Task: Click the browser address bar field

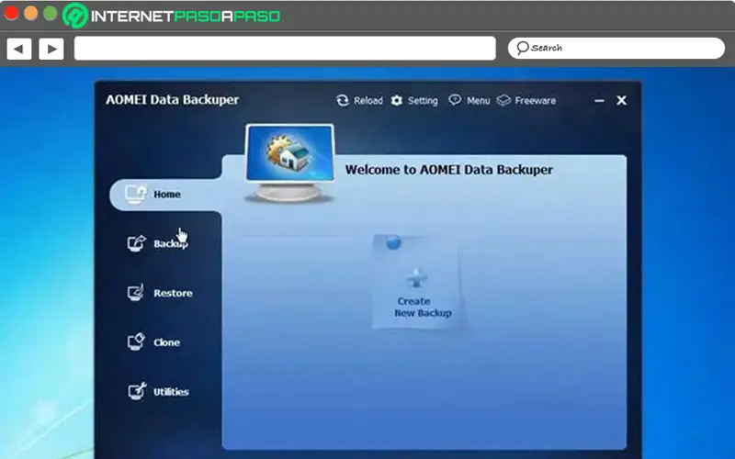Action: tap(285, 49)
